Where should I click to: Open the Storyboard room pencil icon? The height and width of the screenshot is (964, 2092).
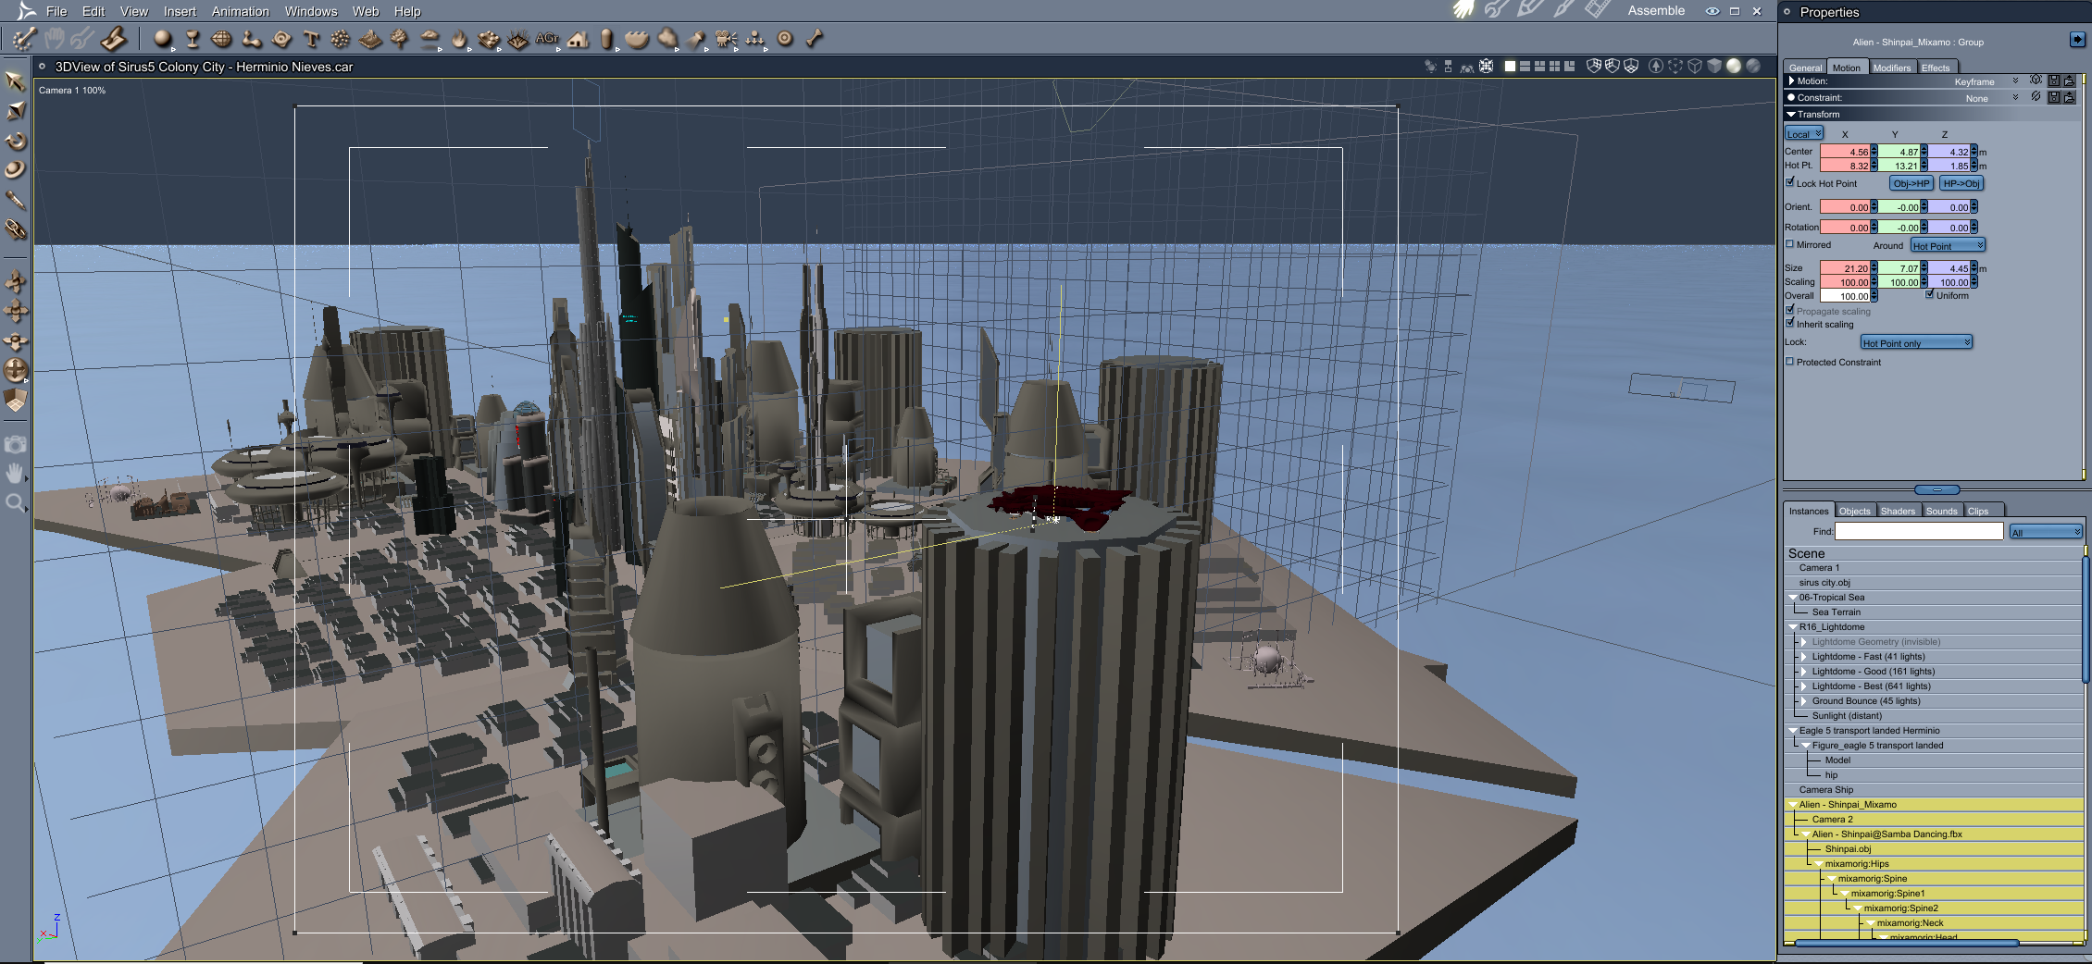coord(1530,10)
